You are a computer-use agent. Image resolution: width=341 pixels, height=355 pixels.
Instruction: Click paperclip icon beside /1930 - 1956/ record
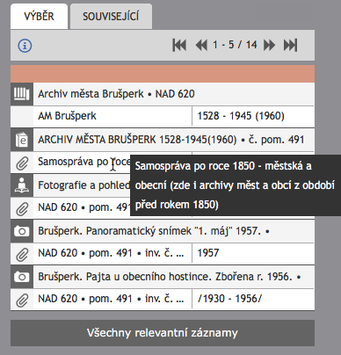click(x=22, y=300)
